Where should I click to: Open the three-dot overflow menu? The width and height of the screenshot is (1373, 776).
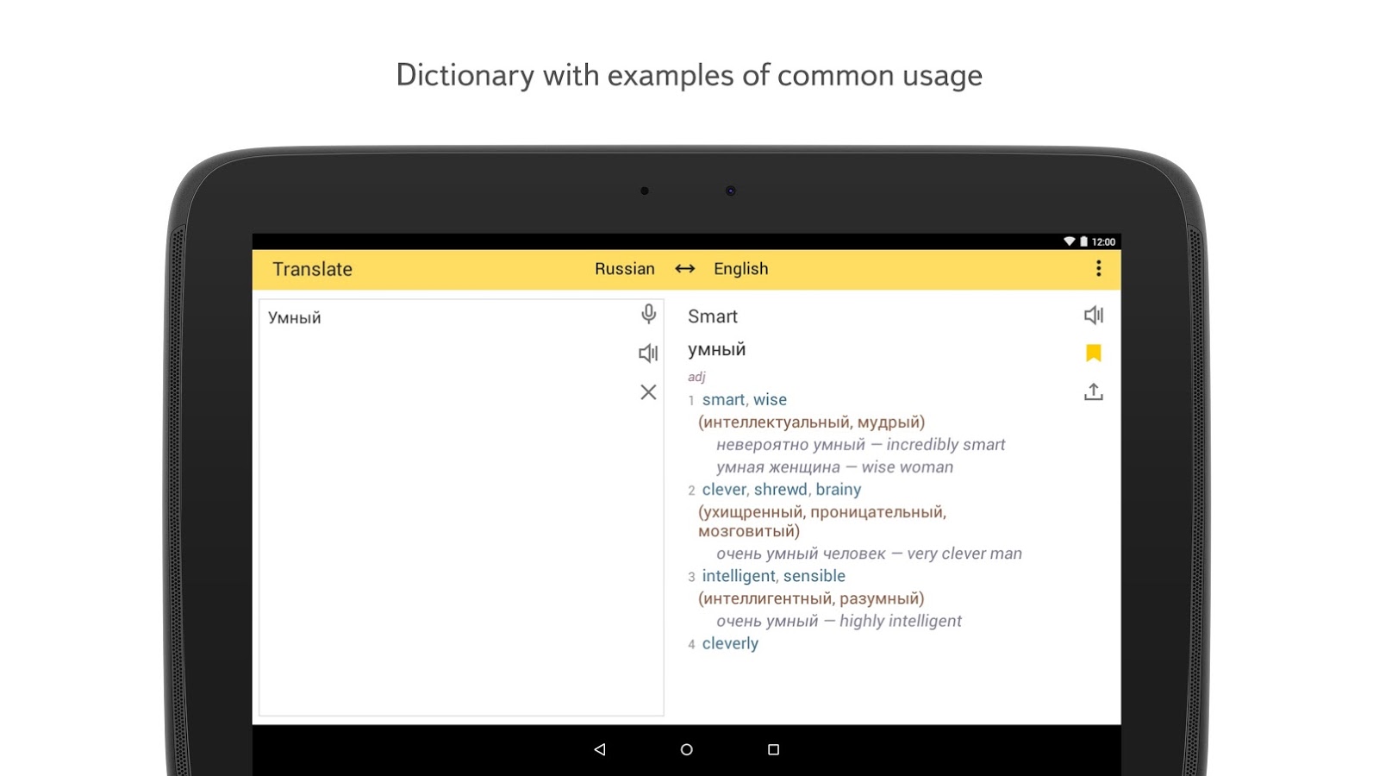click(1098, 269)
